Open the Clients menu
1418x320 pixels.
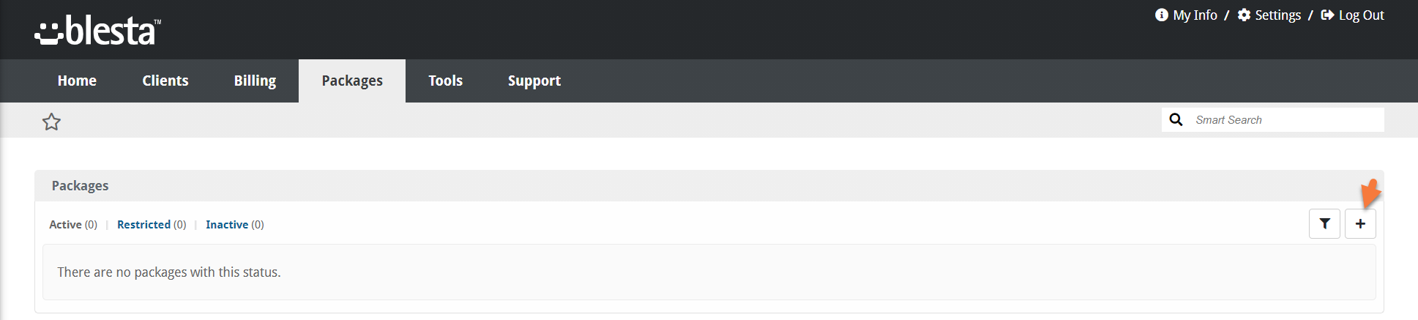coord(165,81)
